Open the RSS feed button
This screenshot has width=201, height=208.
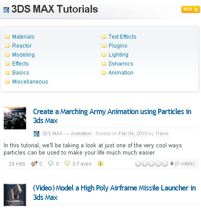pyautogui.click(x=190, y=9)
